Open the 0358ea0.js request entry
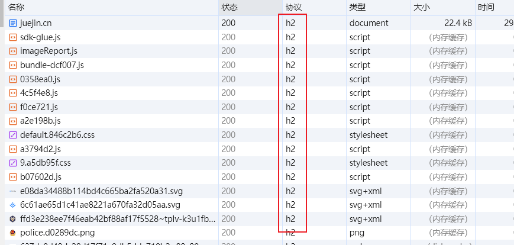 tap(40, 79)
